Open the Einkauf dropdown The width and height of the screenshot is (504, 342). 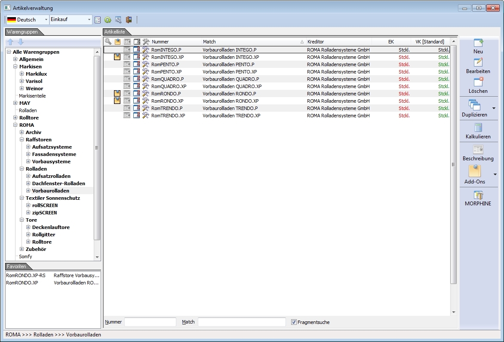(71, 20)
